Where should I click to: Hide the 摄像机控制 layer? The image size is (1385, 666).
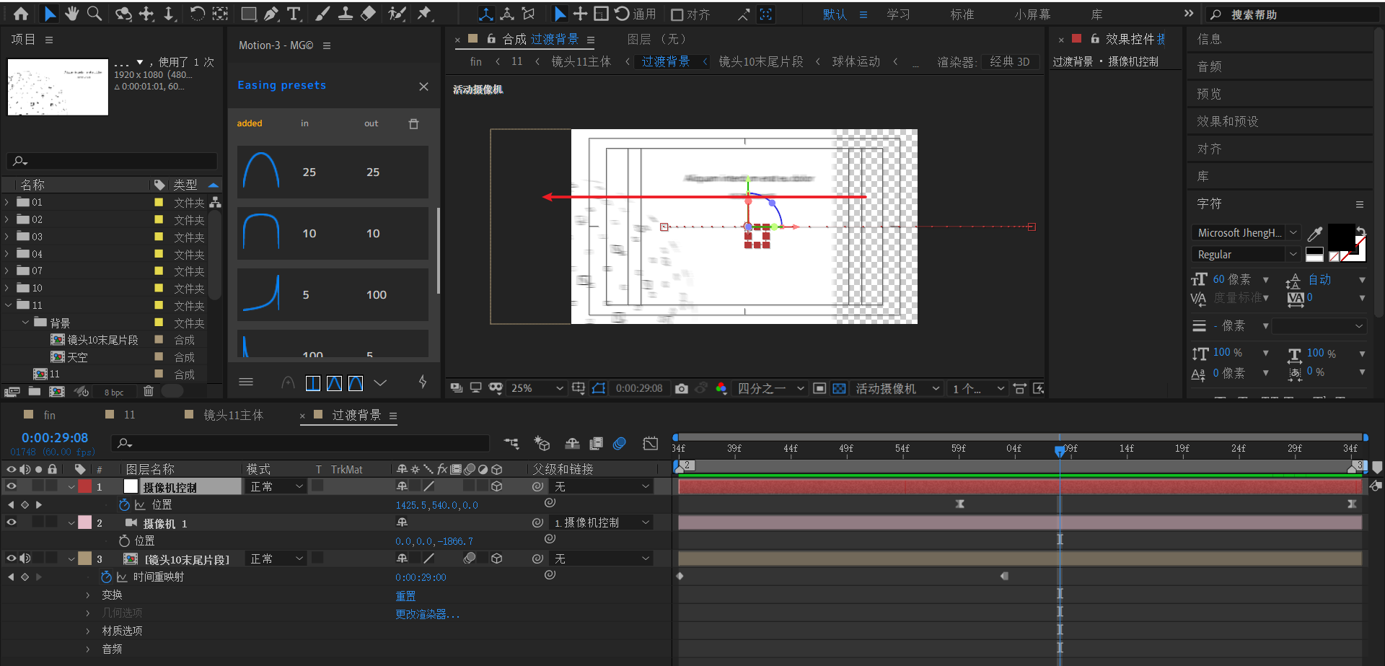coord(11,486)
